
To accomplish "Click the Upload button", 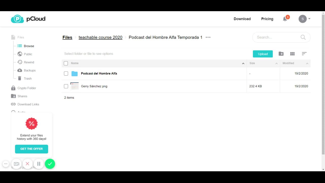I will pos(263,54).
